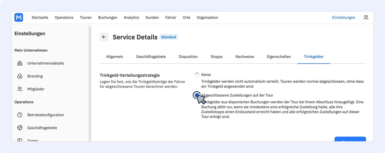Go to Startseite in top navigation

point(40,17)
